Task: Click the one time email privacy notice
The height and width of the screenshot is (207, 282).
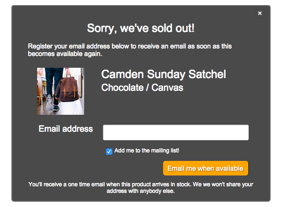Action: [141, 188]
